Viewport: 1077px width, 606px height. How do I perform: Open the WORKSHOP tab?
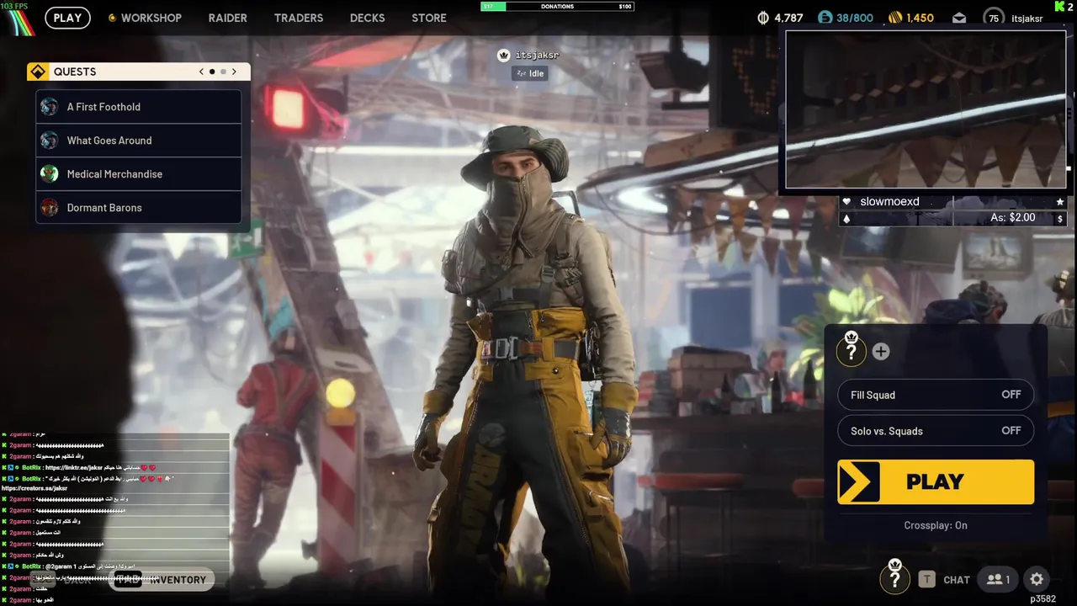pyautogui.click(x=151, y=18)
